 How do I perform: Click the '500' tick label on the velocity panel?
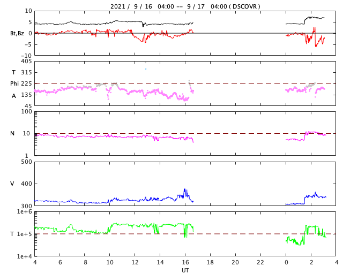coord(26,162)
